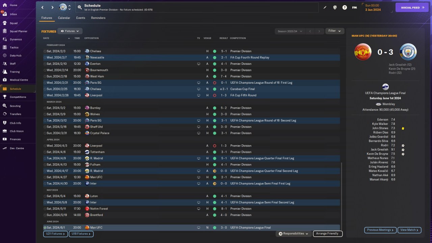Click the FM menu icon
Viewport: 432px width, 243px height.
[x=354, y=7]
